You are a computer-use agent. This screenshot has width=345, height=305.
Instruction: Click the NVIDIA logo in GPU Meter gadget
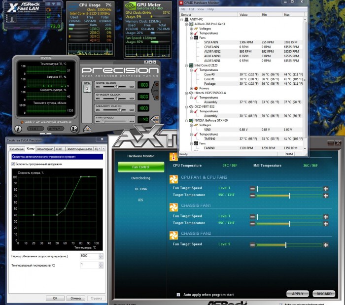point(130,6)
